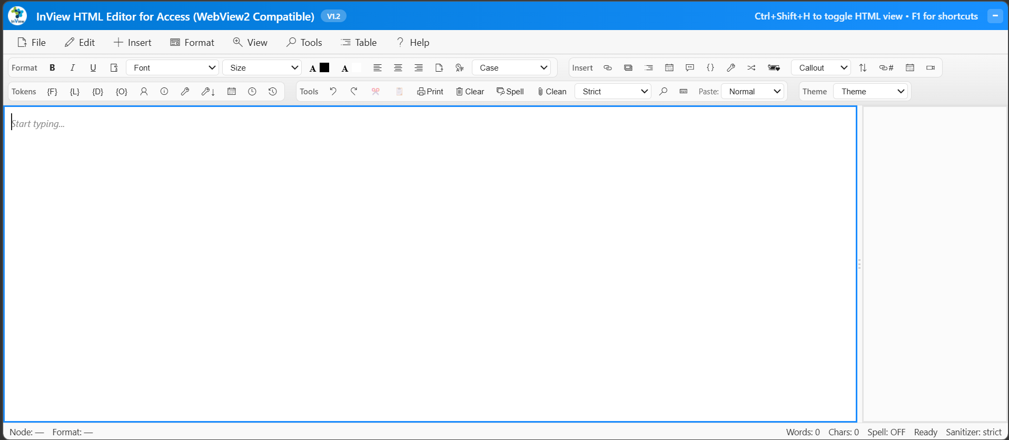Image resolution: width=1009 pixels, height=440 pixels.
Task: Click the Print button
Action: (430, 91)
